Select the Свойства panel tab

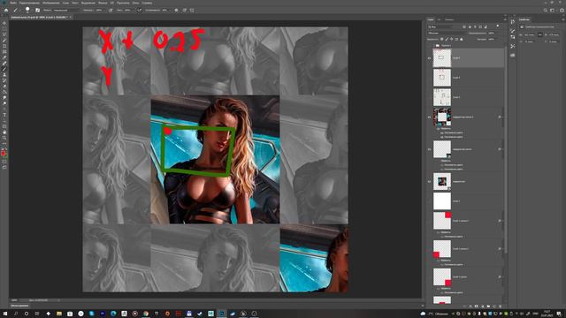point(524,19)
